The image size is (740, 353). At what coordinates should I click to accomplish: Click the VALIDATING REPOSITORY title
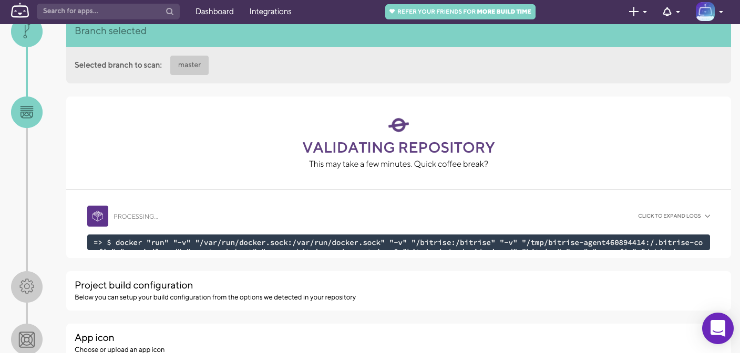tap(398, 147)
